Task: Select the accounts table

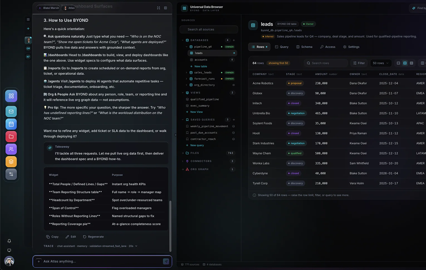Action: coord(212,60)
